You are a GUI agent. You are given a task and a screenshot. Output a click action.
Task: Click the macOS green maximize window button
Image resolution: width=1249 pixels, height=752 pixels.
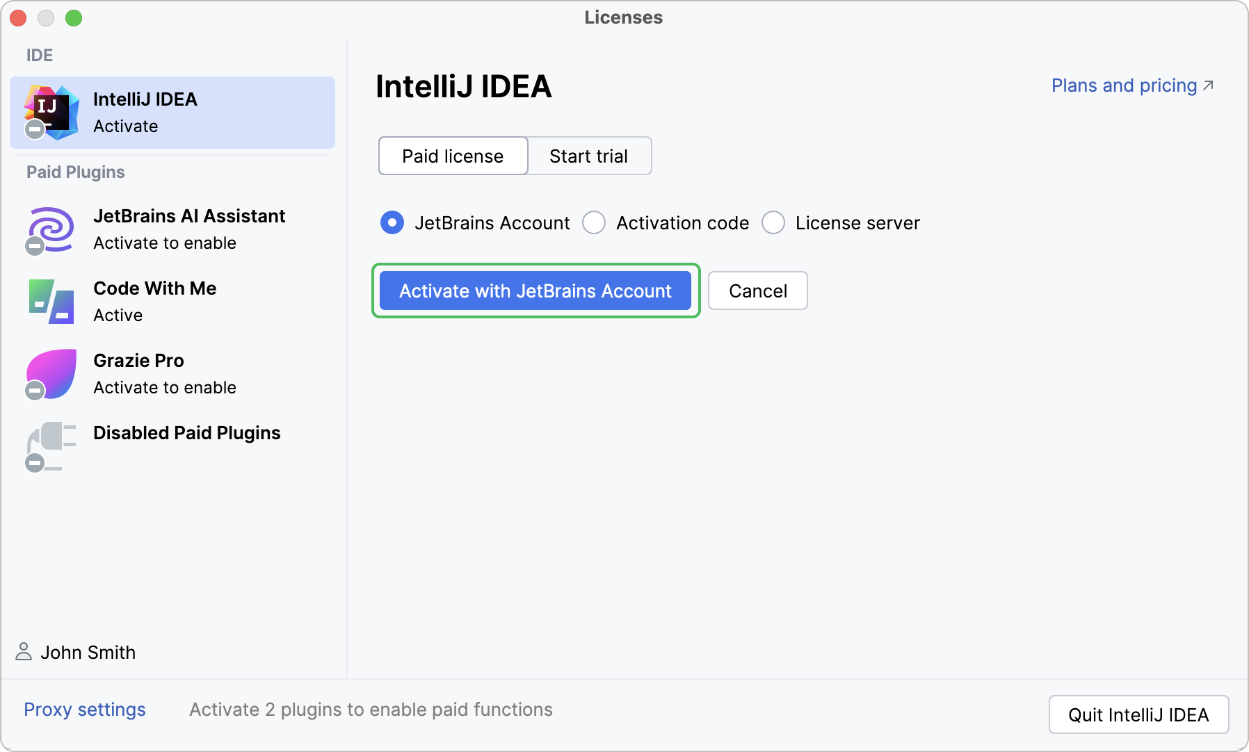coord(74,18)
